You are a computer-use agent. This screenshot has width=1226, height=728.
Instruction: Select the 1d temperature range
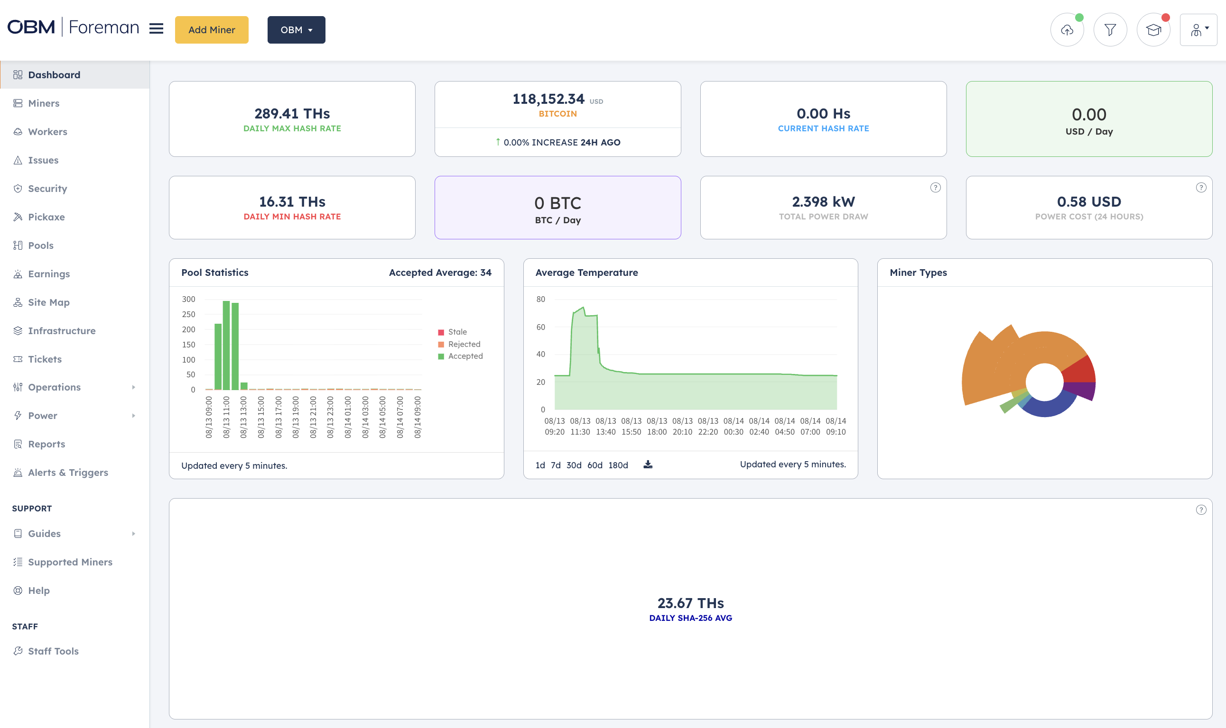540,464
